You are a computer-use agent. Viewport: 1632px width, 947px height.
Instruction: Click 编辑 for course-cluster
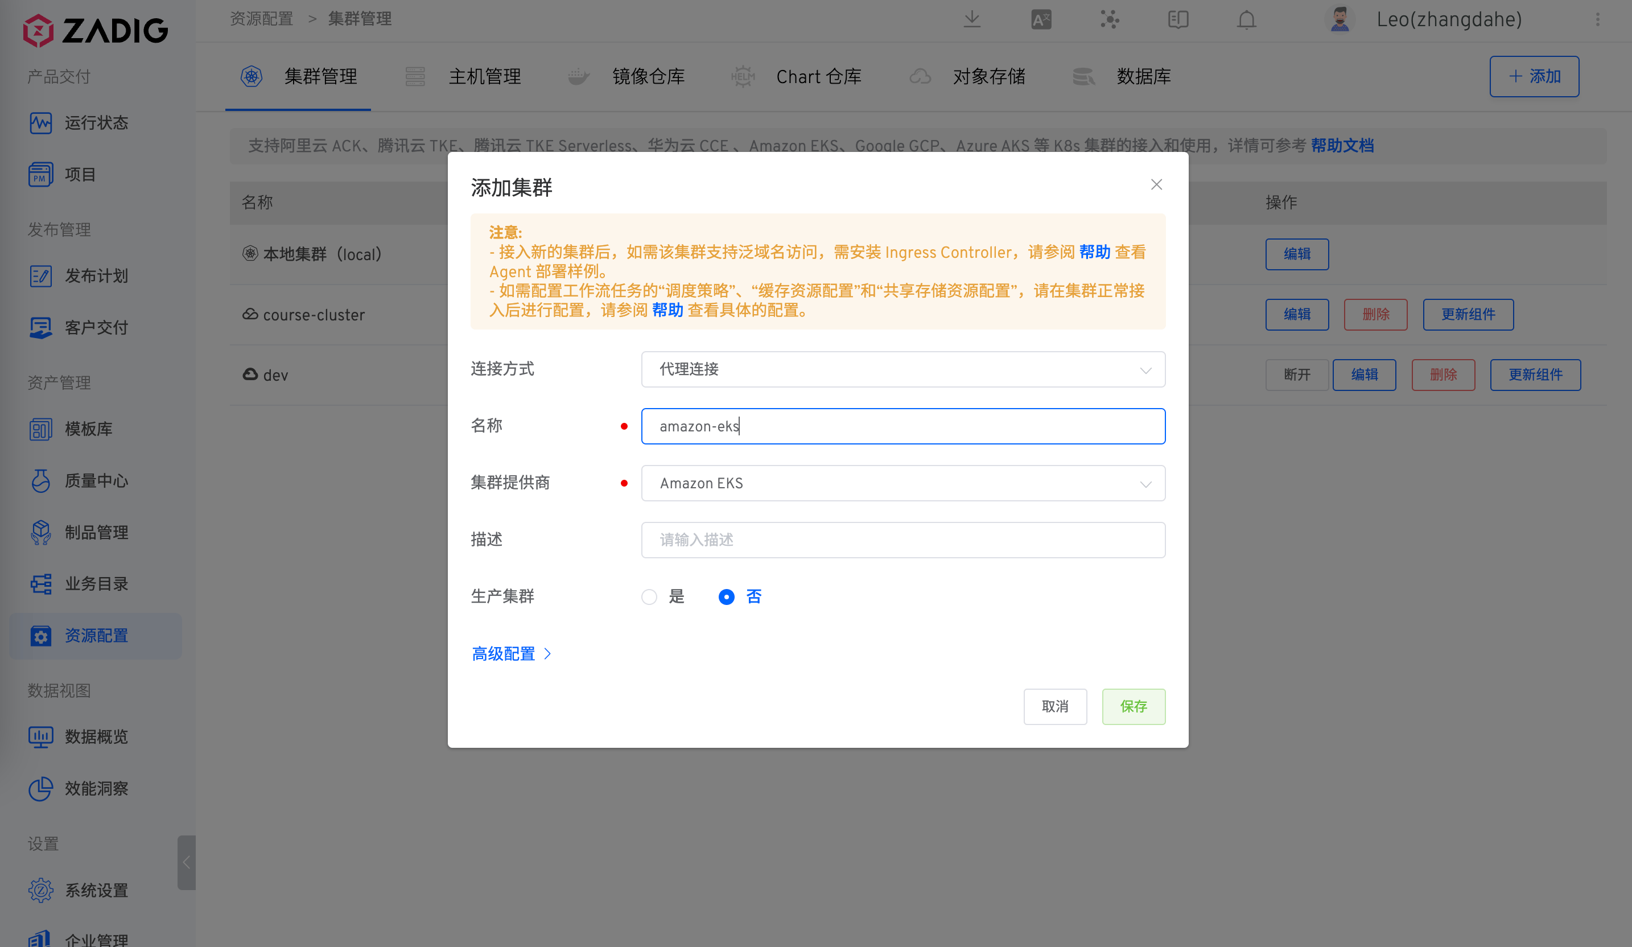[1297, 314]
